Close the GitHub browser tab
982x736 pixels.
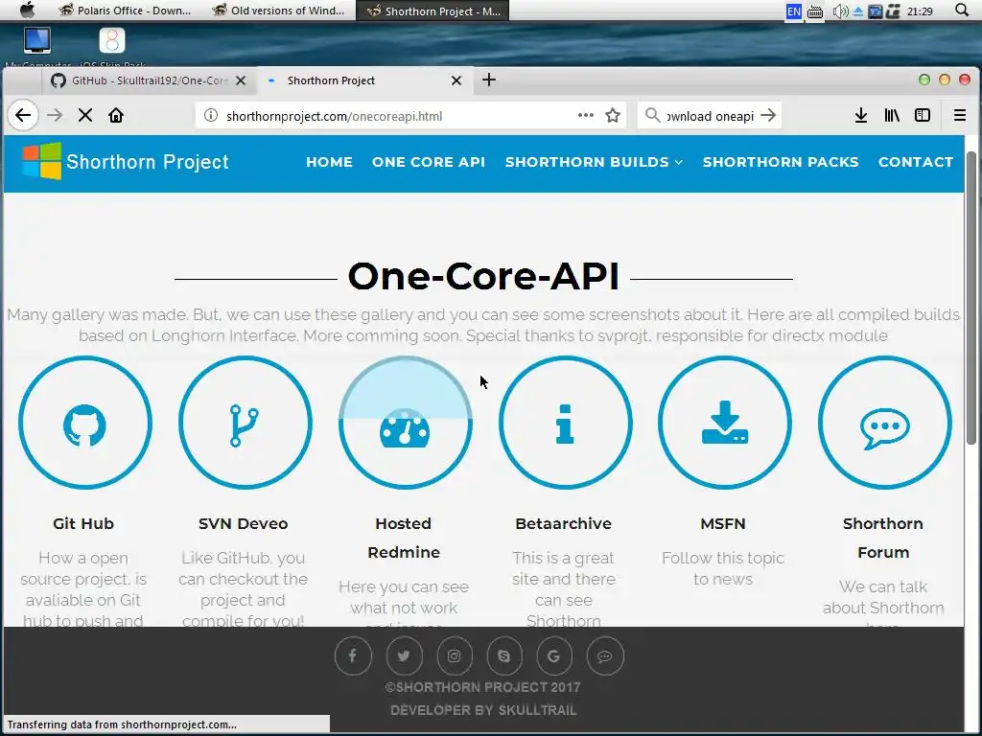tap(241, 80)
